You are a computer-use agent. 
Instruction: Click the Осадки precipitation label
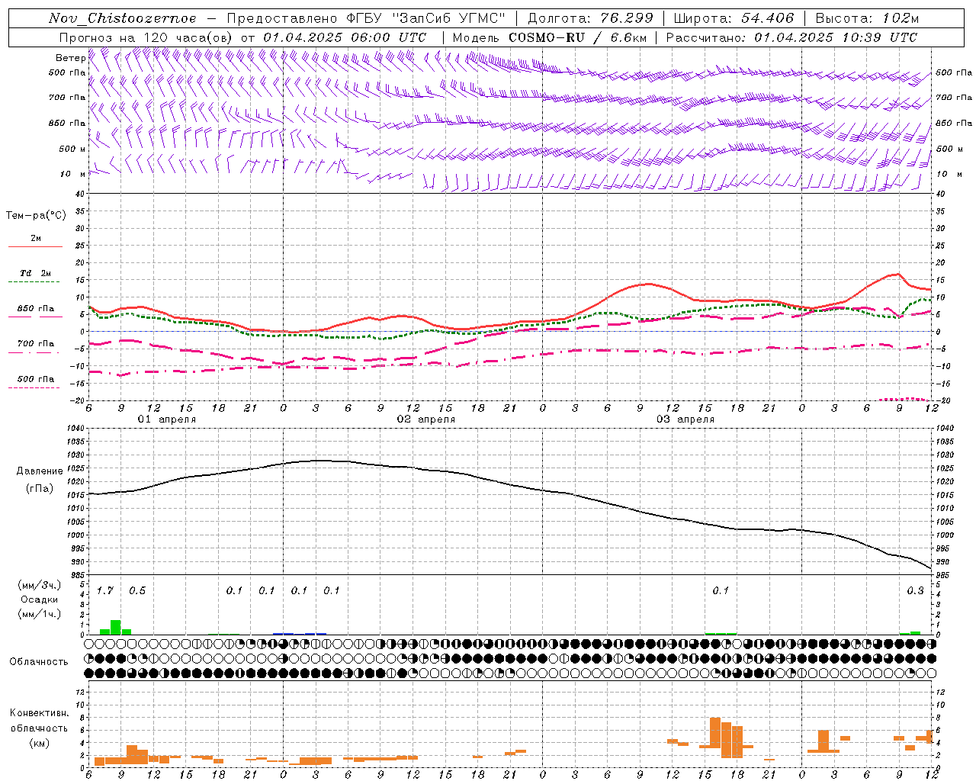(39, 599)
